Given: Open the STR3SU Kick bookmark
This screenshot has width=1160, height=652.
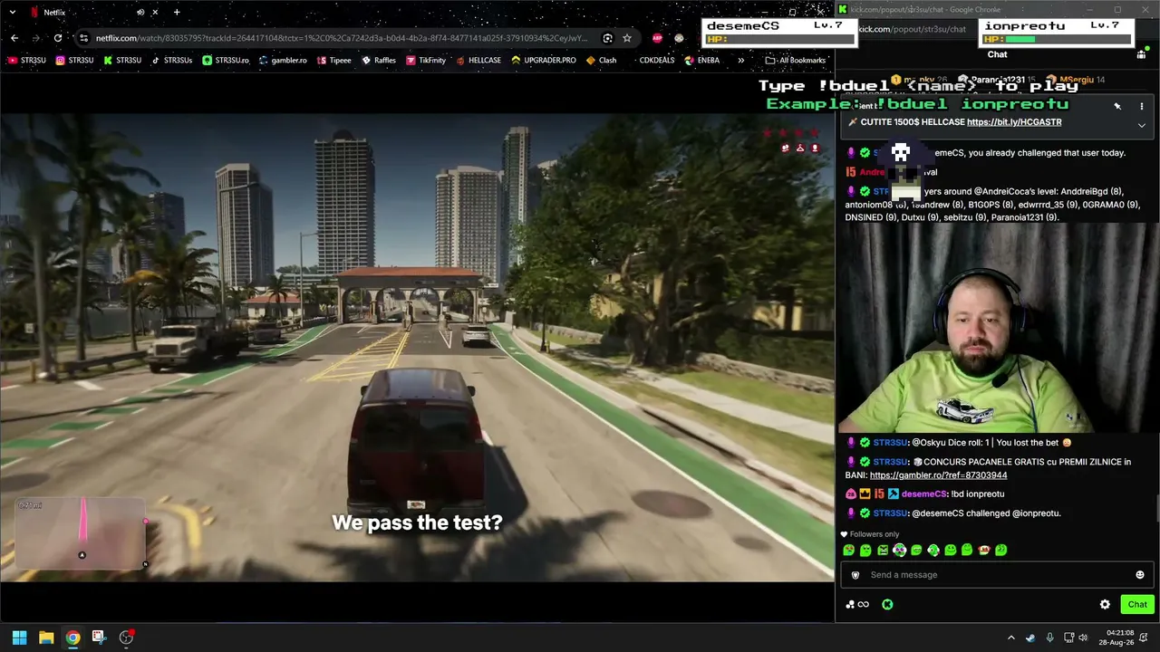Looking at the screenshot, I should click(x=122, y=61).
